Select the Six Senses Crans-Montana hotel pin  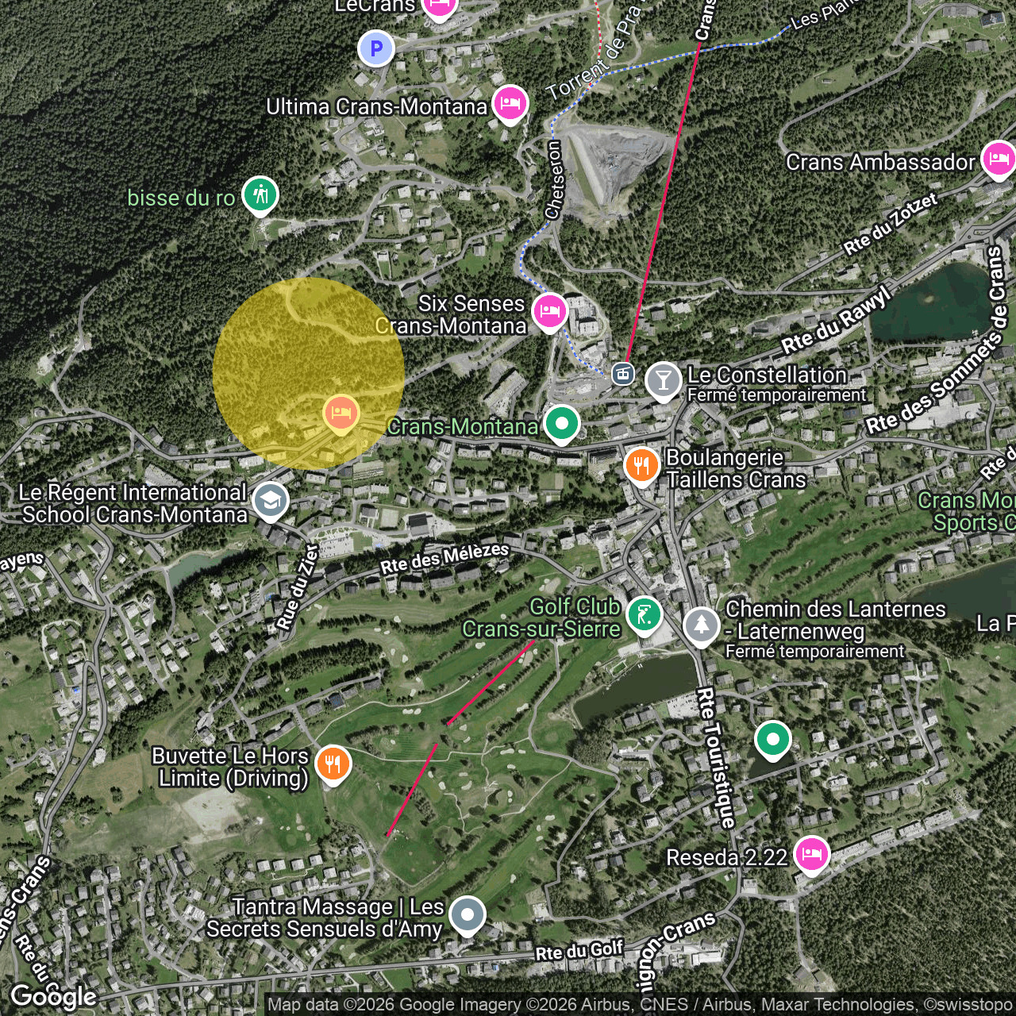(549, 312)
